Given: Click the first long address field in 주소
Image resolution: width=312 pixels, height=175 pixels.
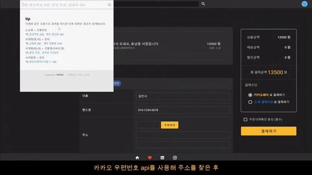Looking at the screenshot, I should pyautogui.click(x=183, y=135).
